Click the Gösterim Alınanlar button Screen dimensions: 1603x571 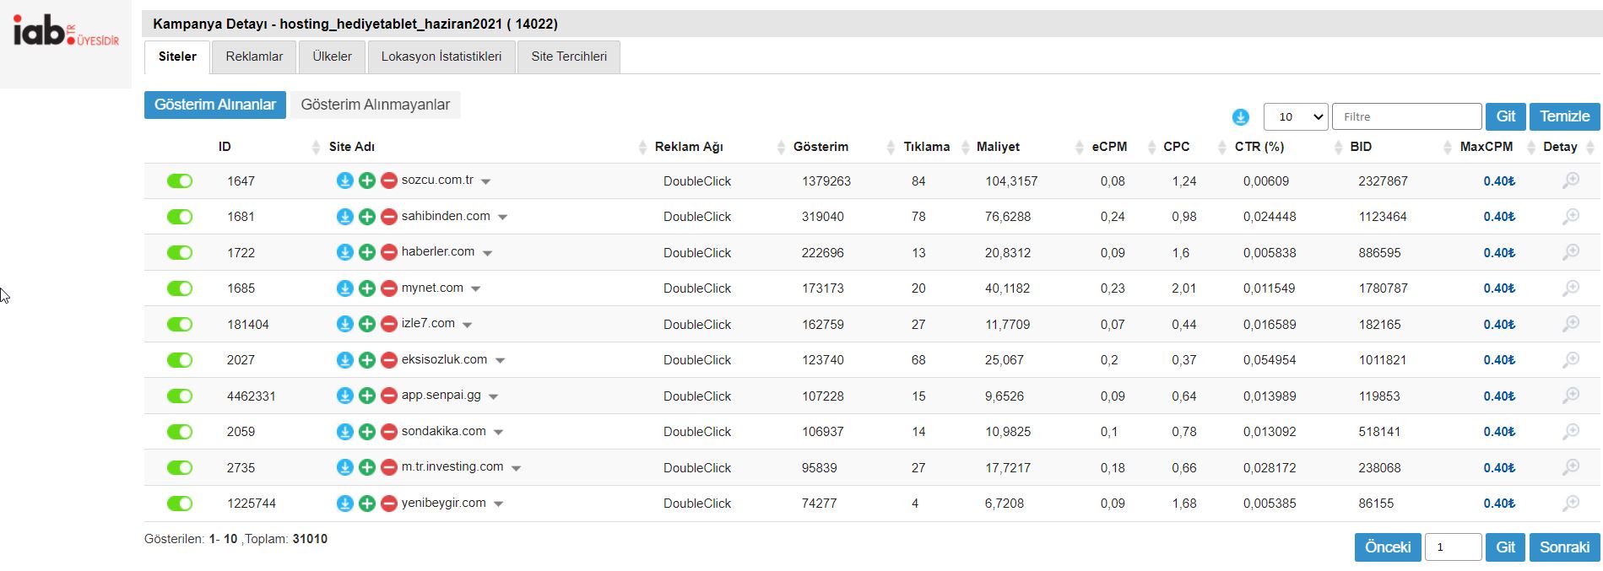pos(215,105)
